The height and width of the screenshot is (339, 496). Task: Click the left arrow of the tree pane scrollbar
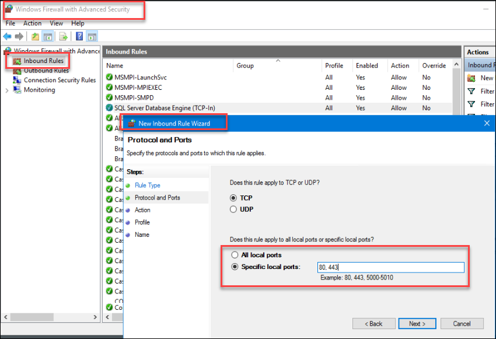[x=5, y=317]
